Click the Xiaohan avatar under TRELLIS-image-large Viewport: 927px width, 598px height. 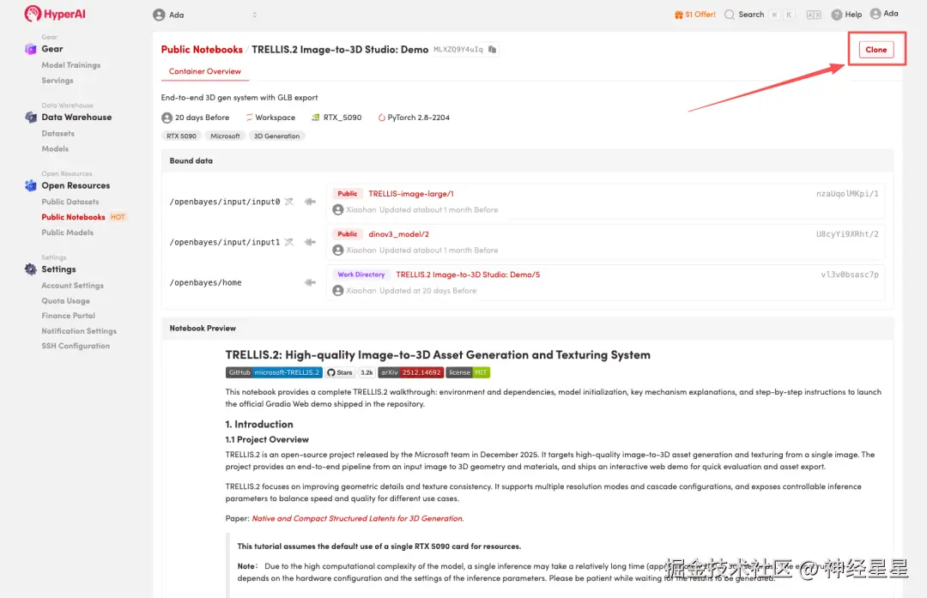[x=338, y=210]
